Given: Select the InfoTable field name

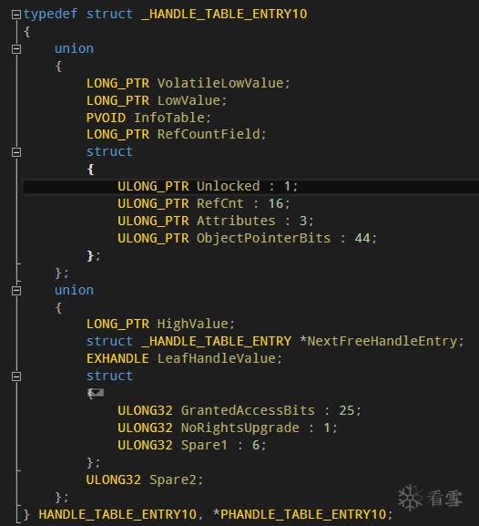Looking at the screenshot, I should point(169,118).
